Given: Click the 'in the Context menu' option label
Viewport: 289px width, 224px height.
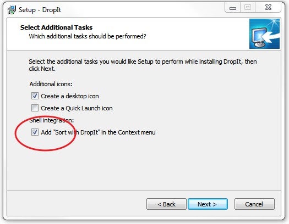Looking at the screenshot, I should (128, 132).
